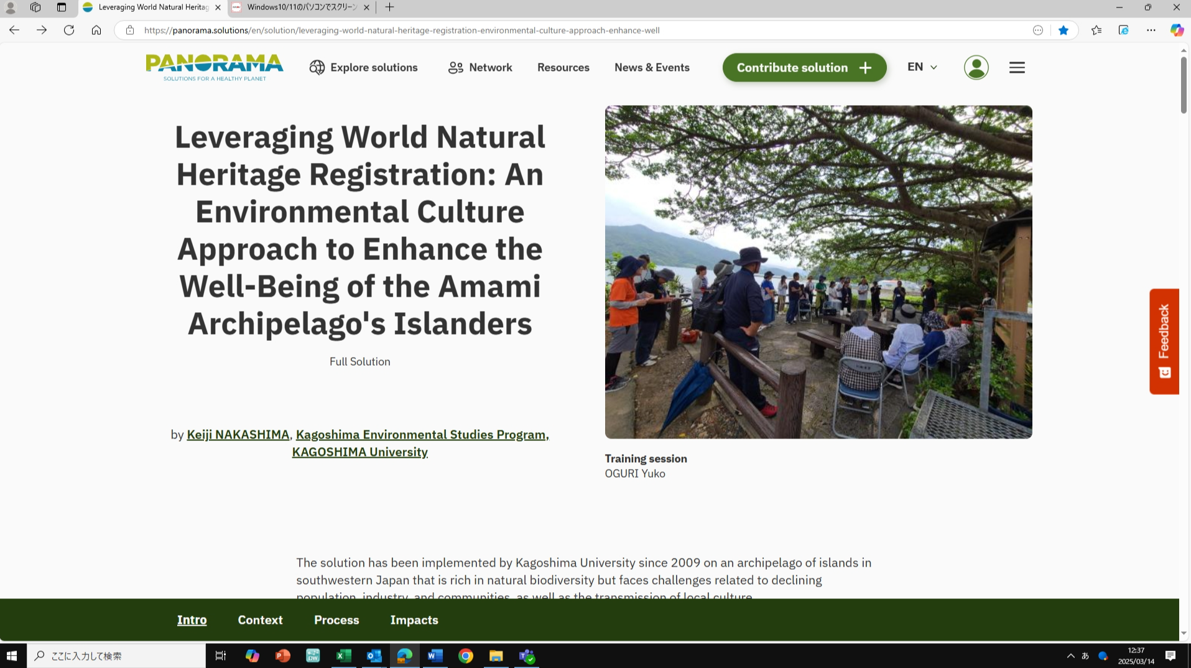Click the user profile avatar icon

point(976,67)
